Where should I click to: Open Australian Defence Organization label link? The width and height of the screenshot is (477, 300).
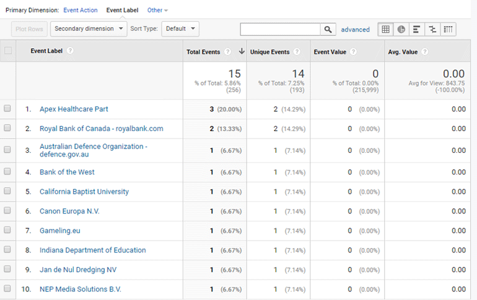coord(94,150)
